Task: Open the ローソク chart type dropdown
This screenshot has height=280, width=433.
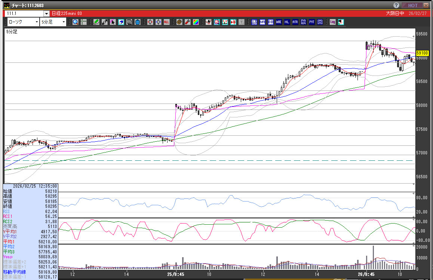Action: click(22, 22)
